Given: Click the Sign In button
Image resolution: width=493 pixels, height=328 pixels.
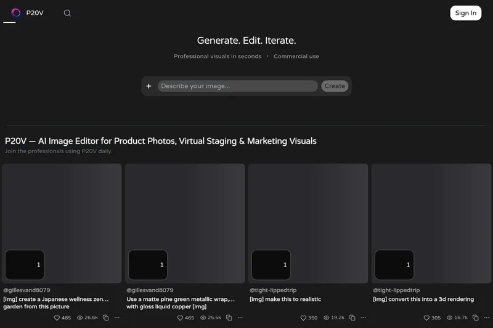Looking at the screenshot, I should click(x=466, y=13).
